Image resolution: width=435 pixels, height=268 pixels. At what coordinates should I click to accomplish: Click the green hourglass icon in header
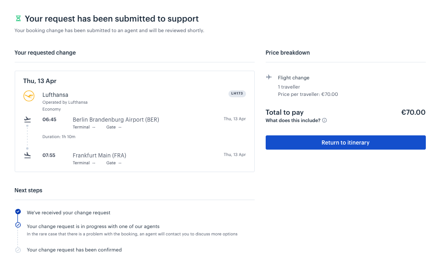[18, 19]
